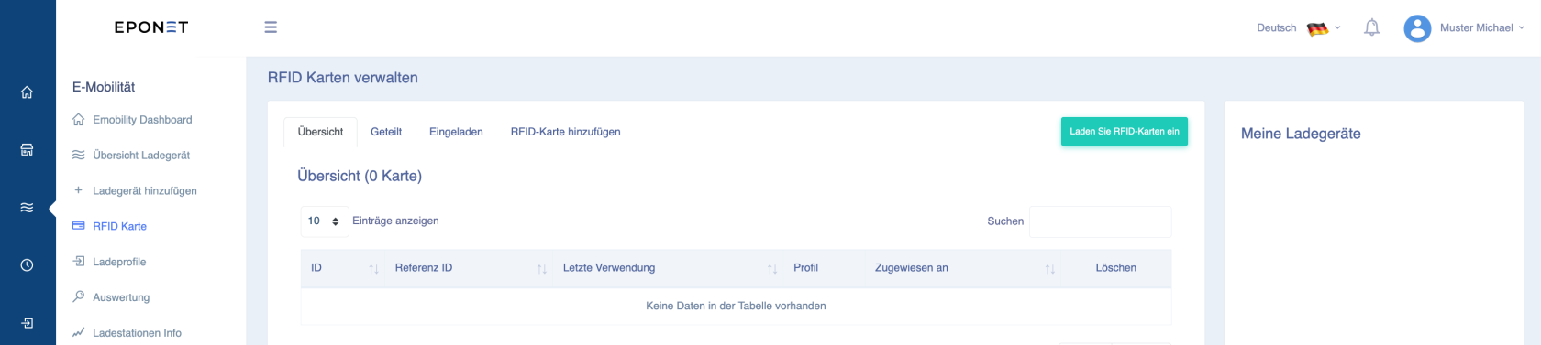Sort by the Letzte Verwendung column
The width and height of the screenshot is (1541, 345).
(x=669, y=268)
